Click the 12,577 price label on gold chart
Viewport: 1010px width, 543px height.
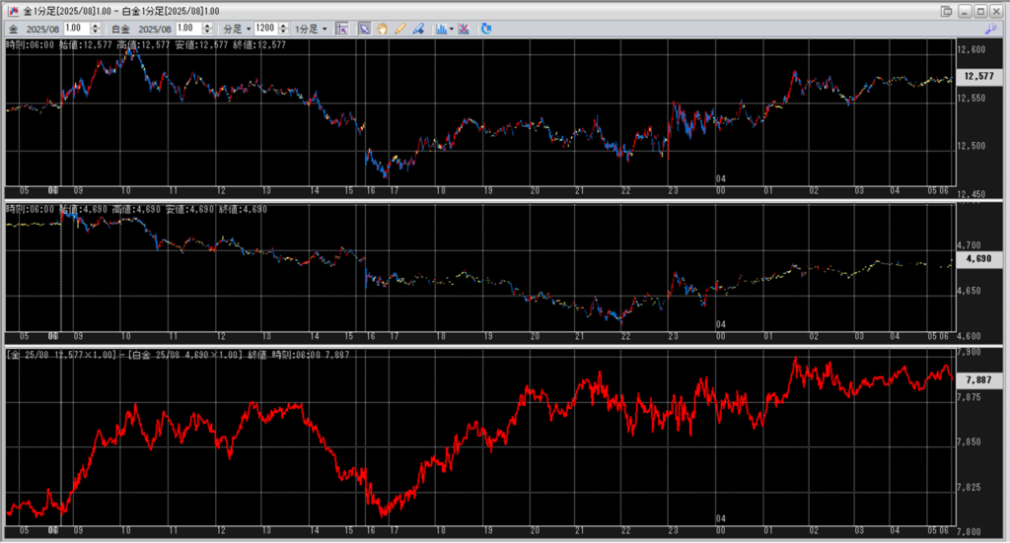978,76
